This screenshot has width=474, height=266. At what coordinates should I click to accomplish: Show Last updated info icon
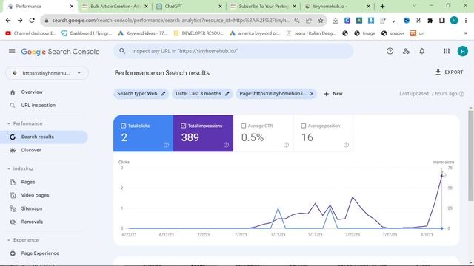tap(461, 94)
